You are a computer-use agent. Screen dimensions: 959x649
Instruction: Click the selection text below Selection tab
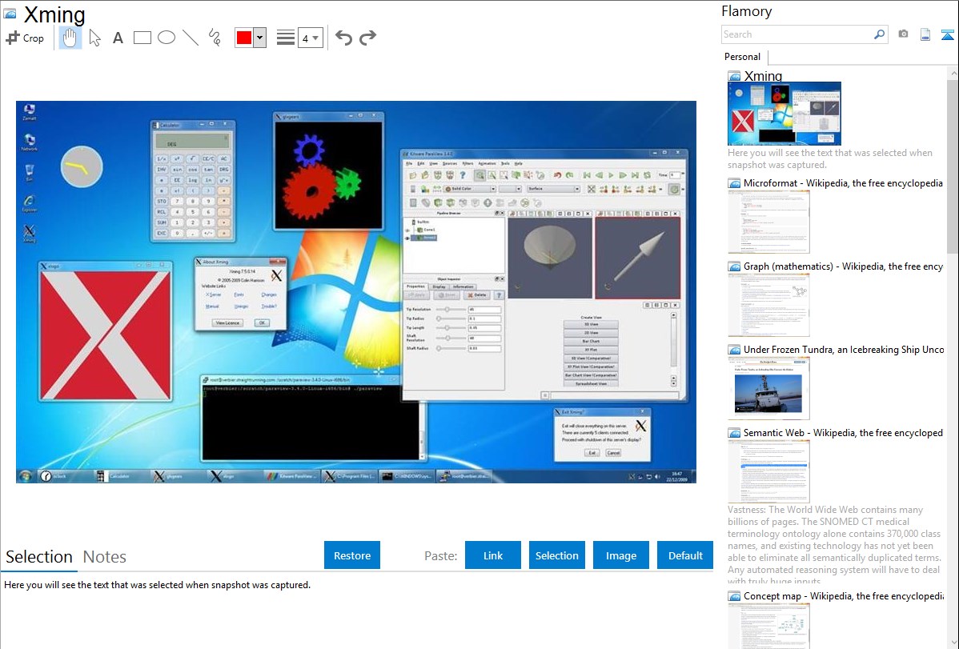(x=157, y=585)
